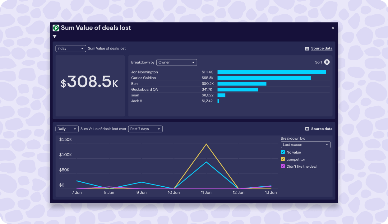Open the upper Source data link
Screen dimensions: 388x224
(322, 49)
